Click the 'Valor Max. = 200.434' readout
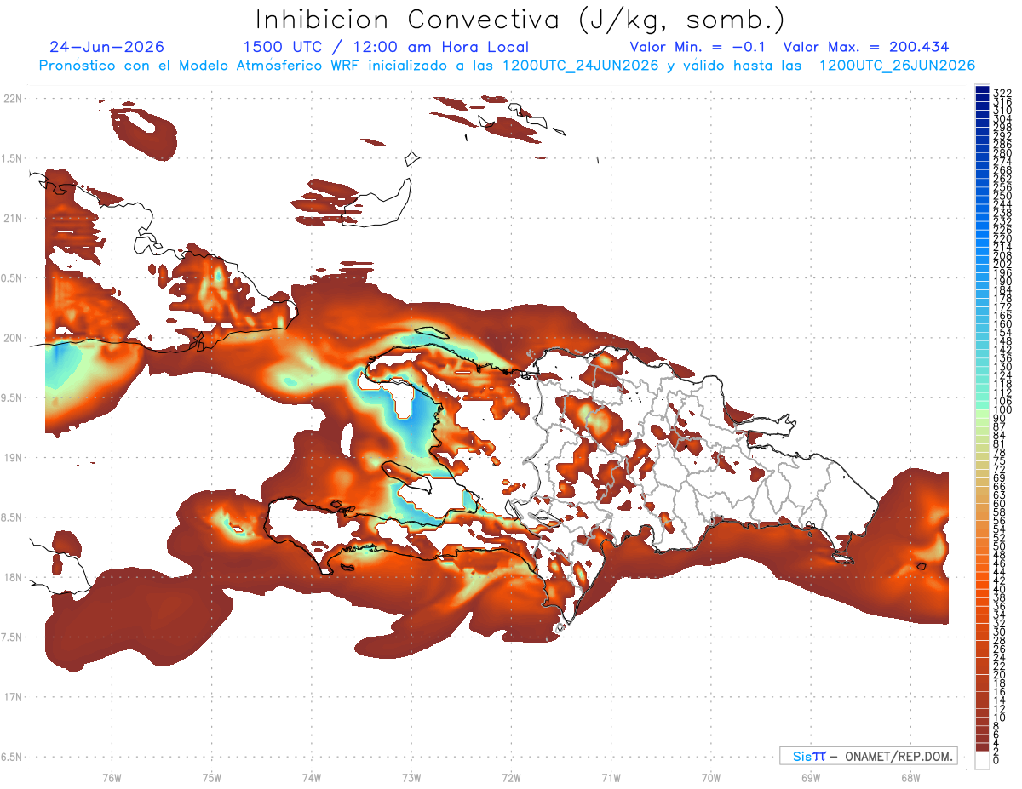1022x789 pixels. coord(865,48)
